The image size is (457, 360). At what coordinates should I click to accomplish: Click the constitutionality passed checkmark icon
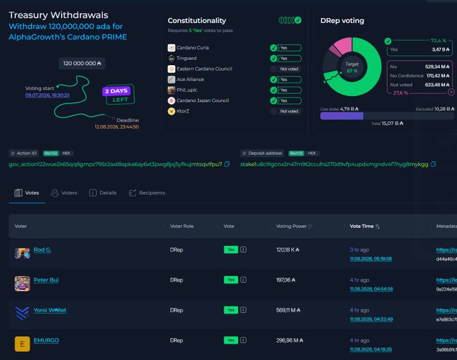pos(298,20)
